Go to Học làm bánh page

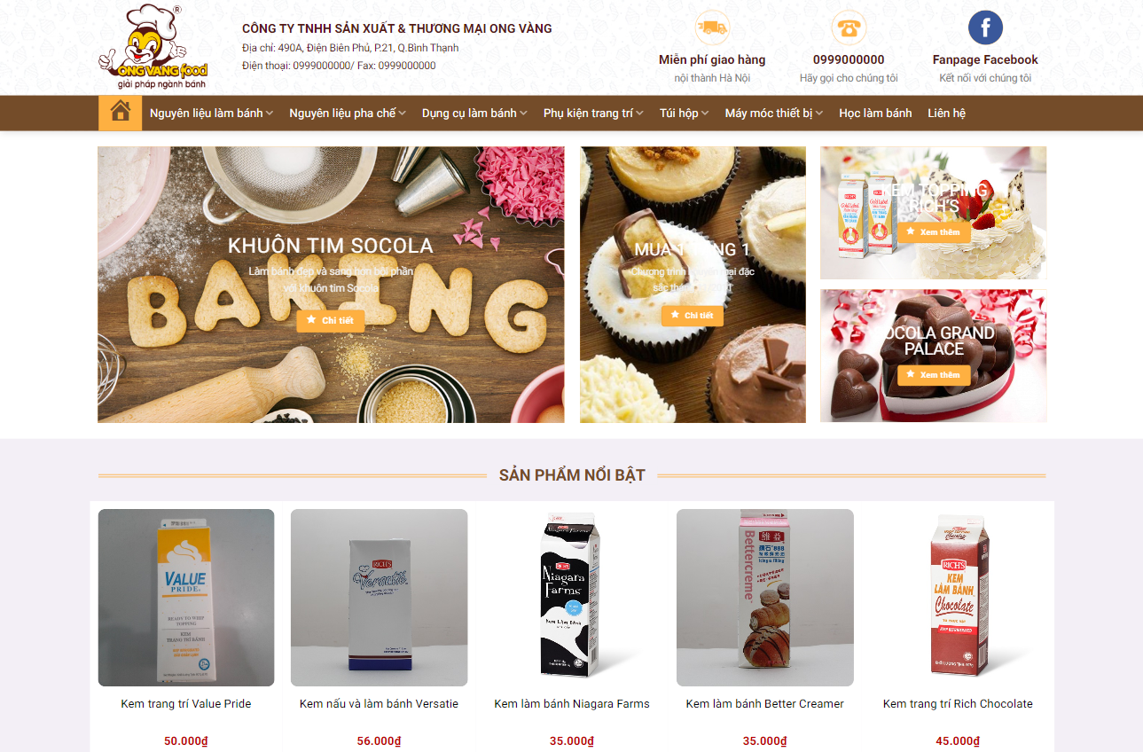coord(875,113)
